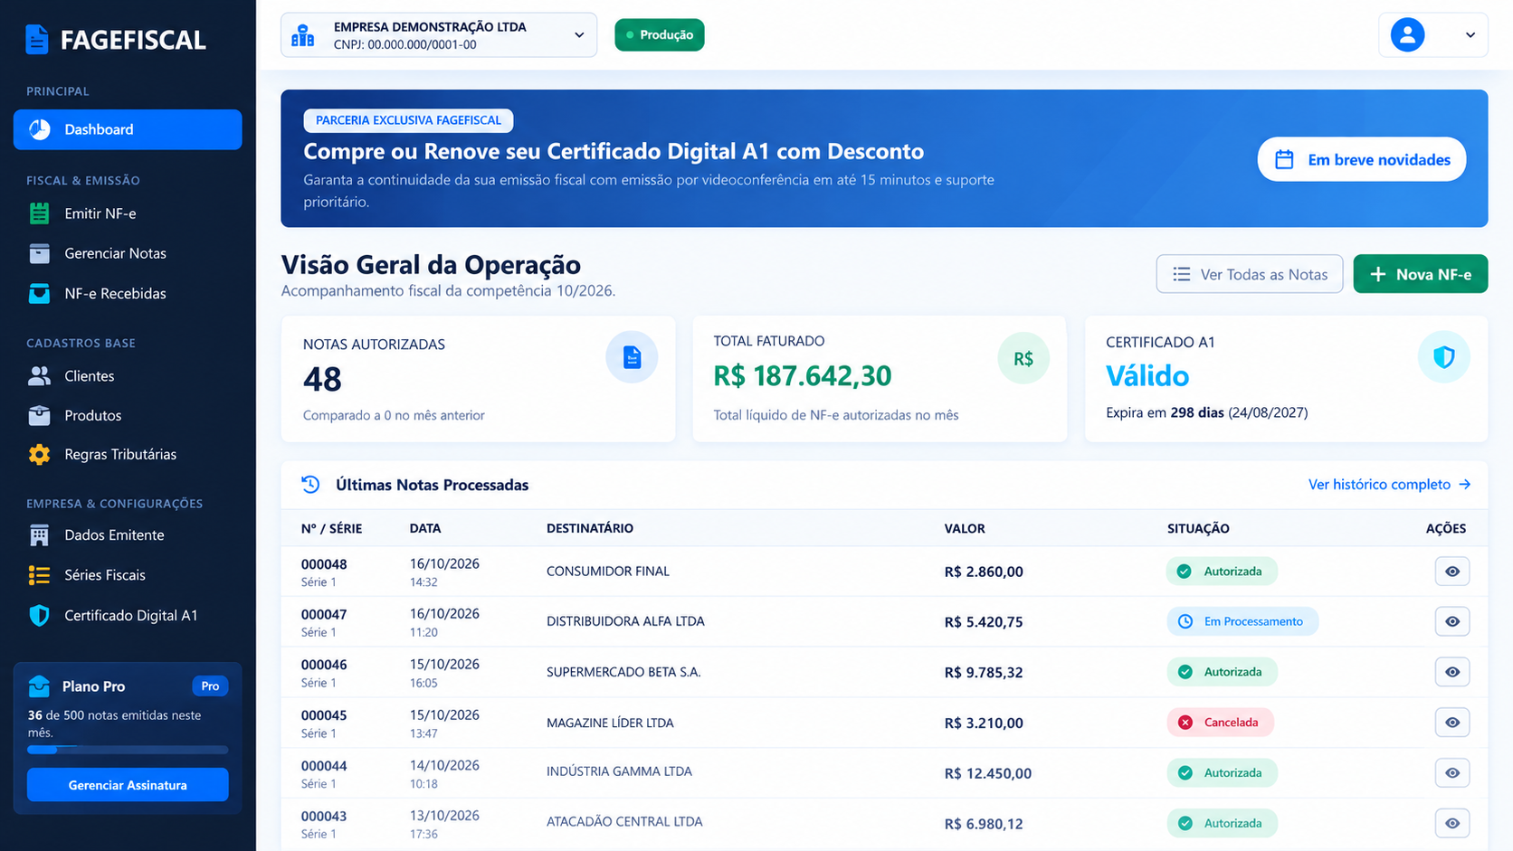Expand the user profile menu
The height and width of the screenshot is (851, 1513).
point(1433,35)
